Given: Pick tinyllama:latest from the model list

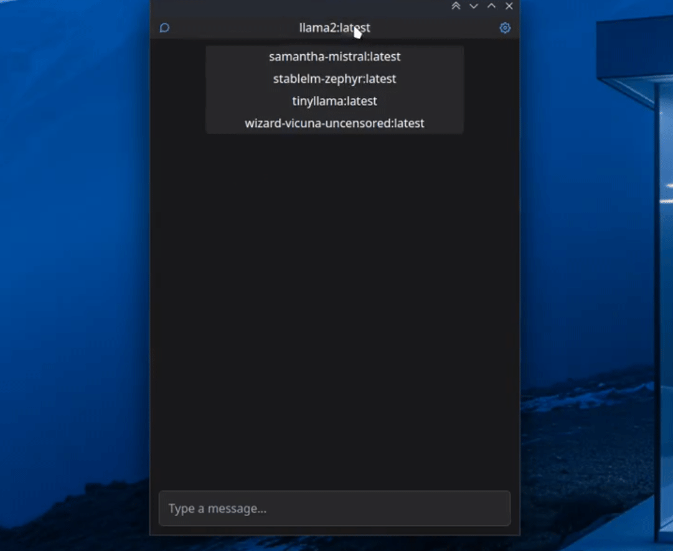Looking at the screenshot, I should (334, 101).
